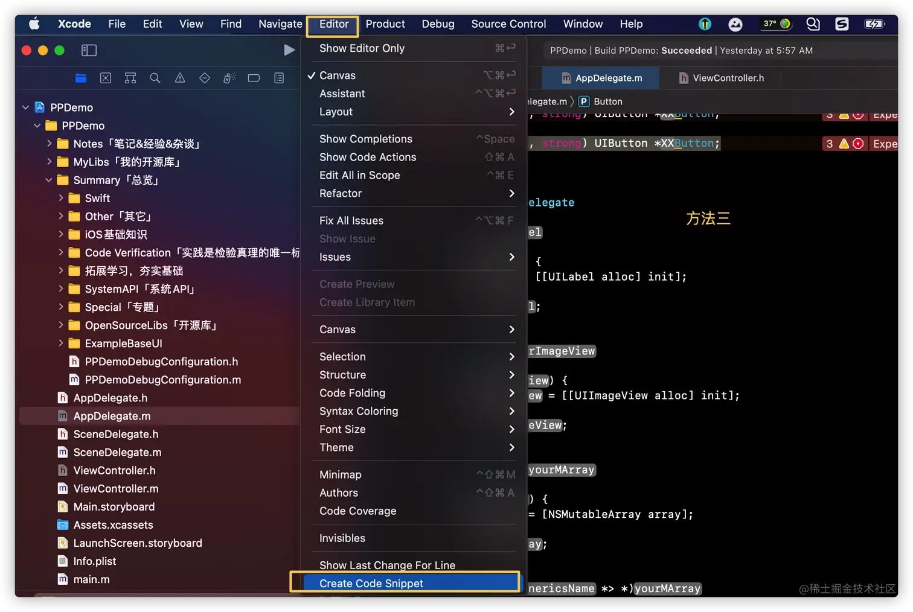Open the Navigate menu
913x612 pixels.
[x=280, y=24]
